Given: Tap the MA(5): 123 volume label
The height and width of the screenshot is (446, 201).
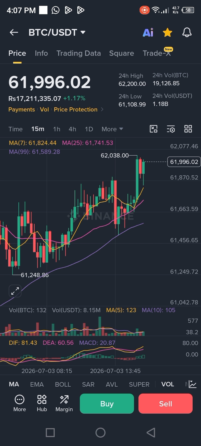Looking at the screenshot, I should pos(121,310).
